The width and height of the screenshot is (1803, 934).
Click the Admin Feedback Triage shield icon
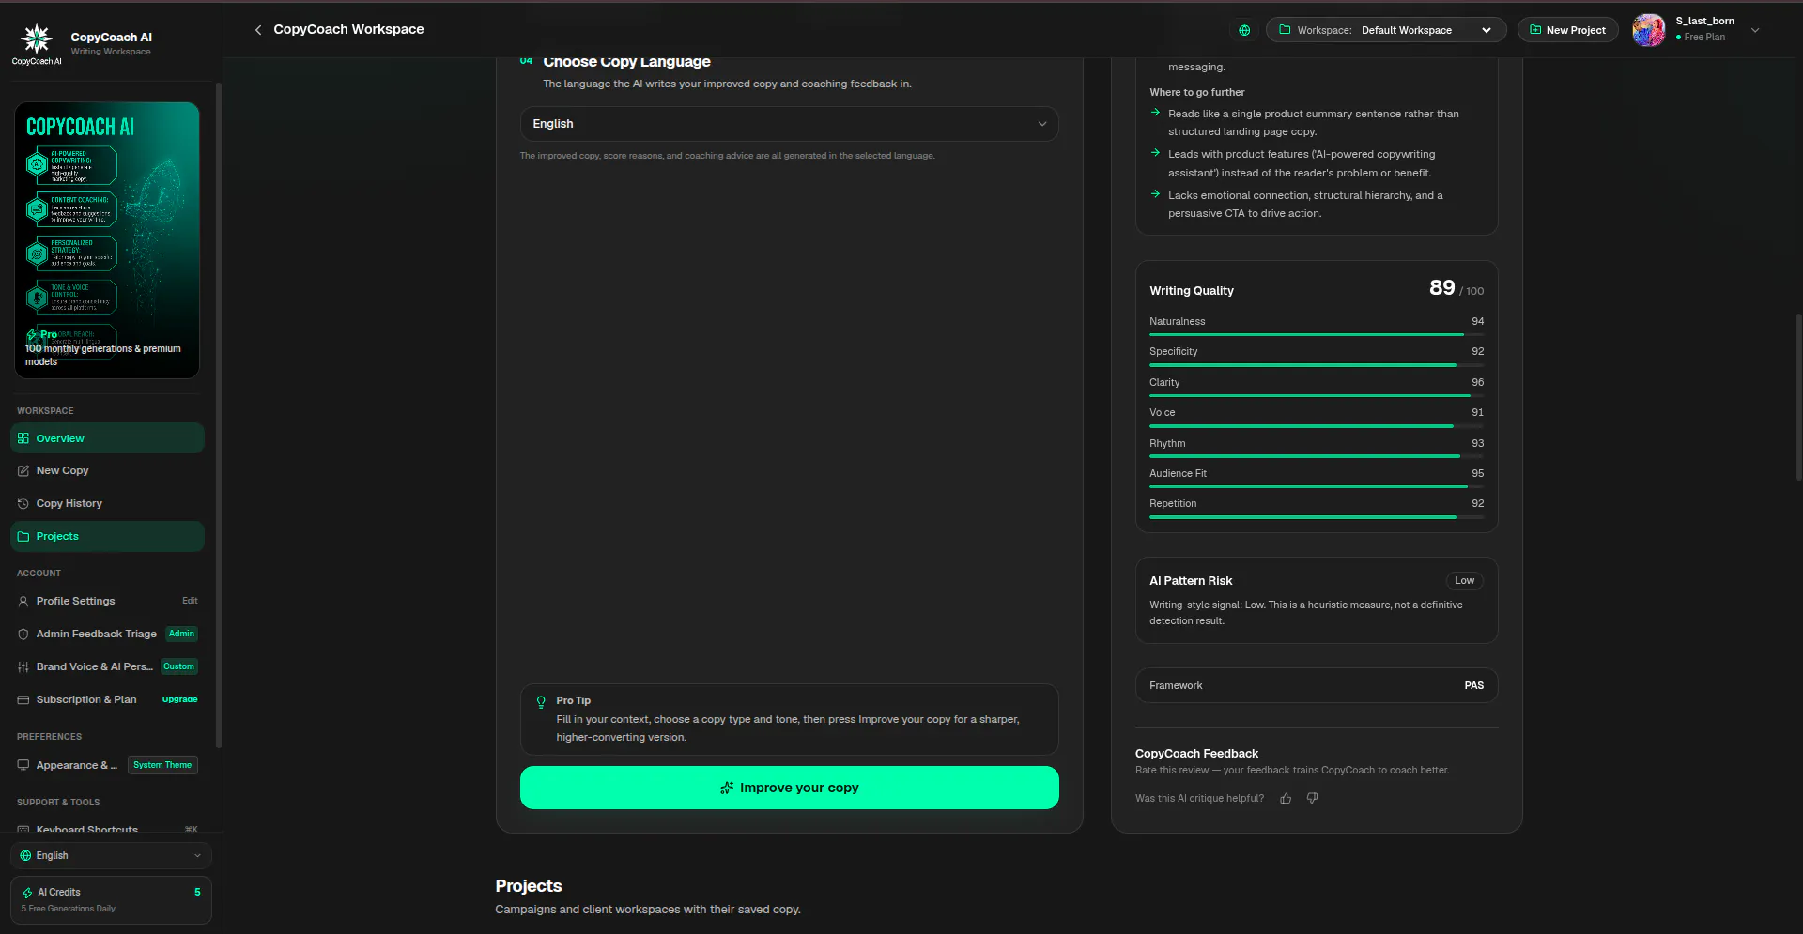coord(23,635)
